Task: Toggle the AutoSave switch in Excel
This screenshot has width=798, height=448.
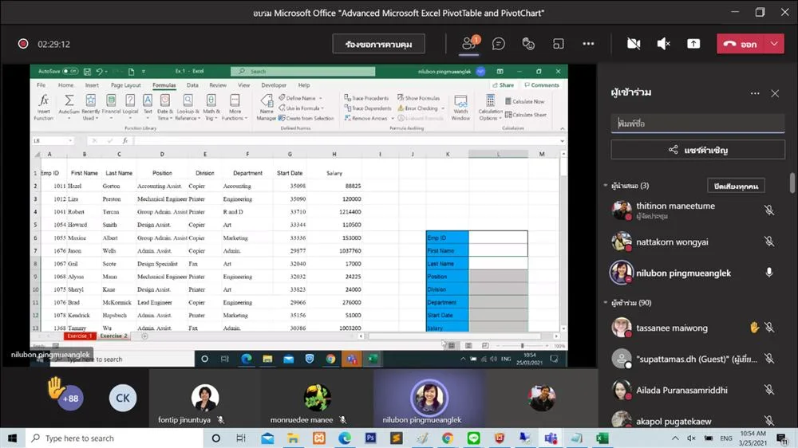Action: [69, 71]
